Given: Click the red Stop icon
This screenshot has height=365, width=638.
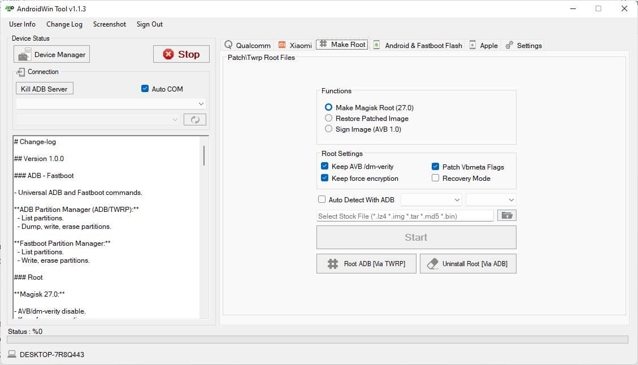Looking at the screenshot, I should click(x=168, y=54).
